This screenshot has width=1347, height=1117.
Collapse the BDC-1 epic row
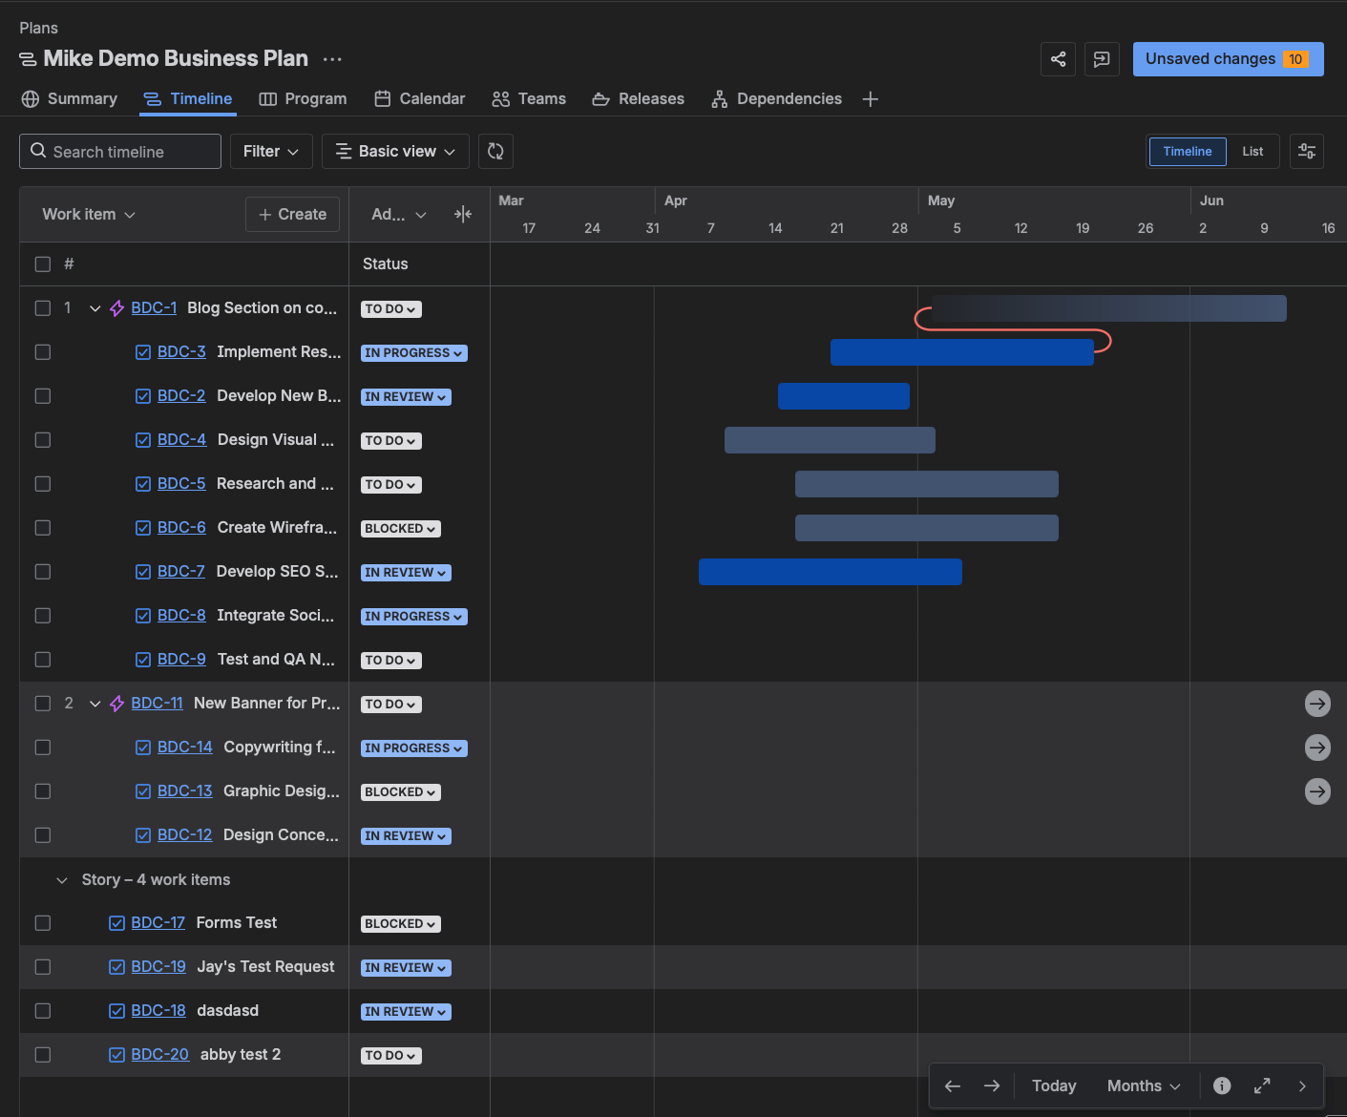[x=95, y=308]
